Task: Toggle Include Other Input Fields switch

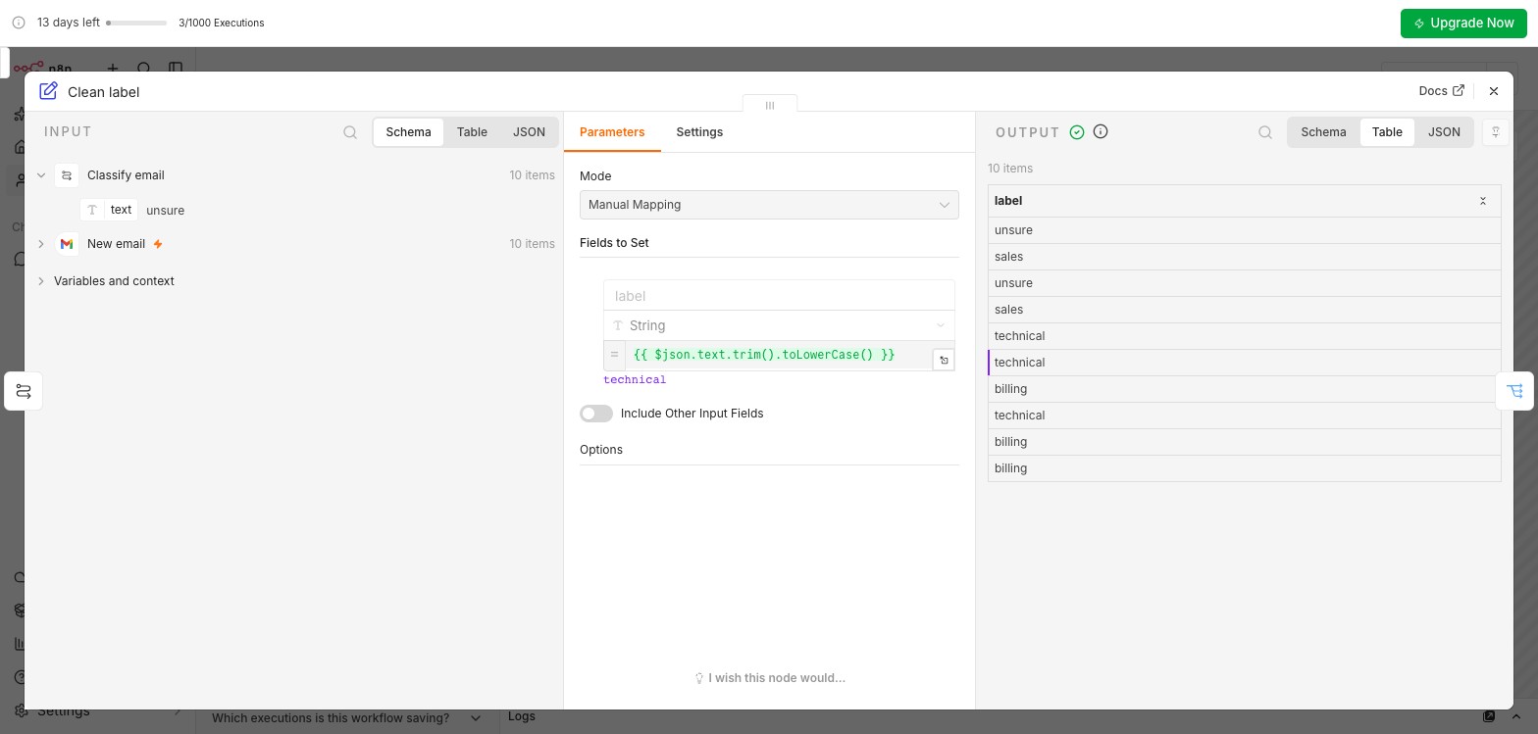Action: [596, 414]
